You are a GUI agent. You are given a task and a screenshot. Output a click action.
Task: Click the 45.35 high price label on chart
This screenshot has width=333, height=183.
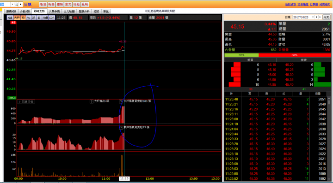(123, 41)
